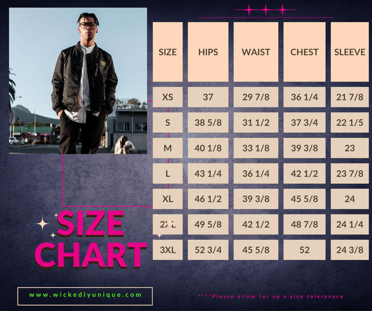Select the XS size label

coord(167,97)
